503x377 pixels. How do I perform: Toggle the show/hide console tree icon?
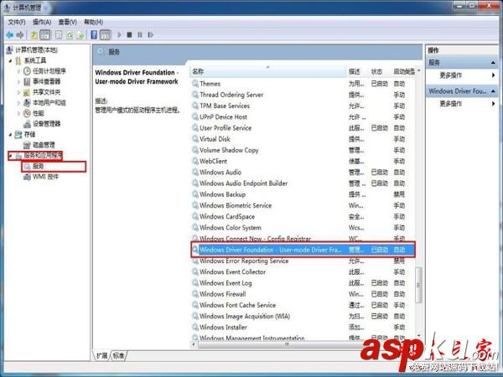[x=45, y=34]
